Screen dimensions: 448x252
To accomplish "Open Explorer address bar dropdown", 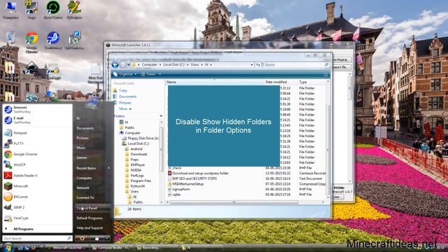I will [252, 65].
